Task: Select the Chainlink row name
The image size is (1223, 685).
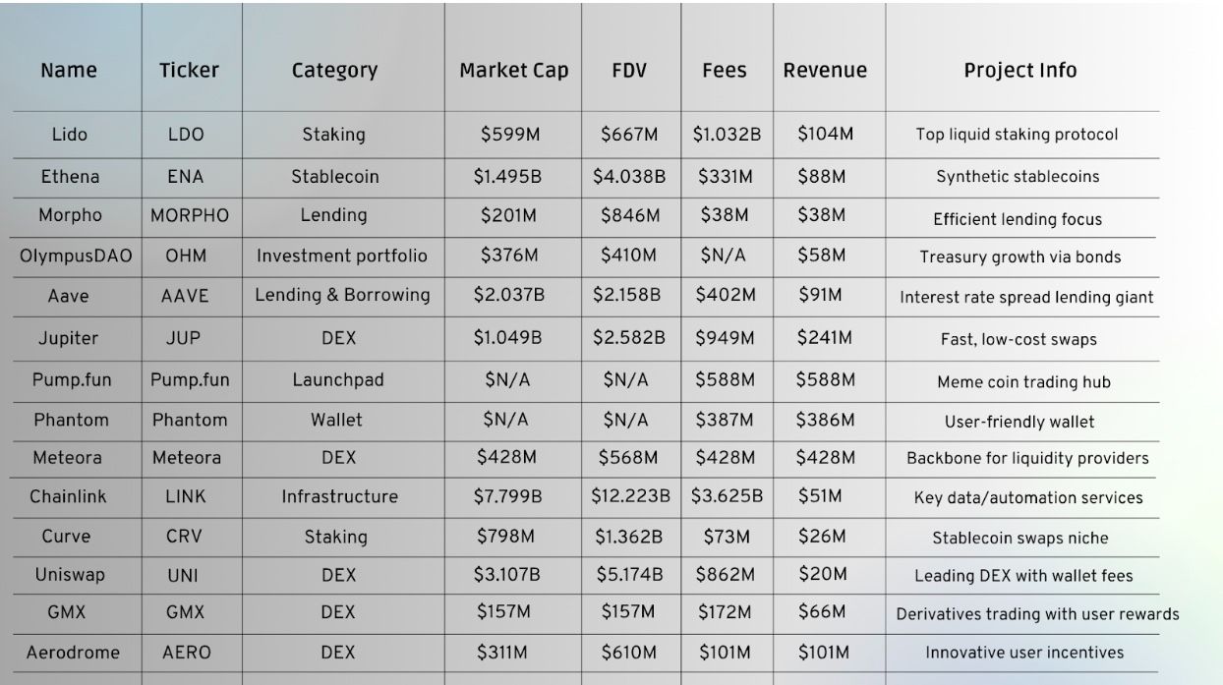Action: click(x=67, y=496)
